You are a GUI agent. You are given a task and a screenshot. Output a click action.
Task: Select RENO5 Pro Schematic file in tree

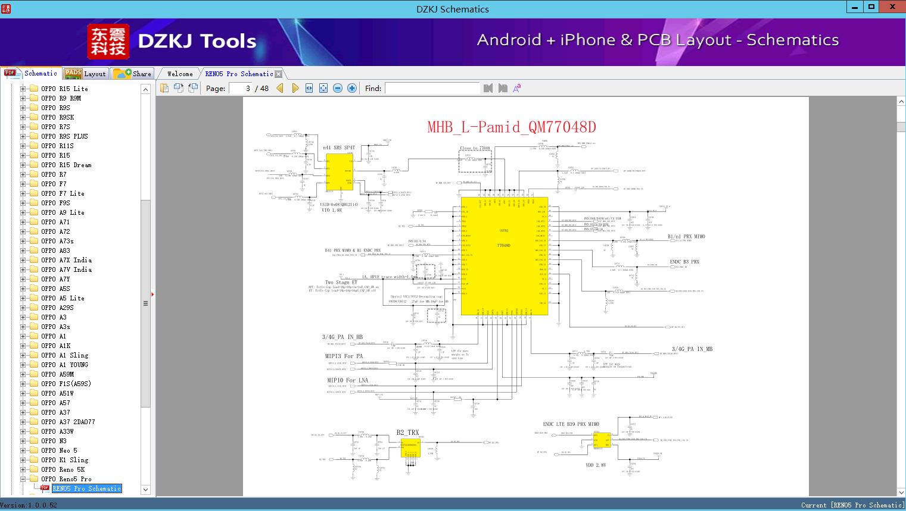pyautogui.click(x=86, y=488)
